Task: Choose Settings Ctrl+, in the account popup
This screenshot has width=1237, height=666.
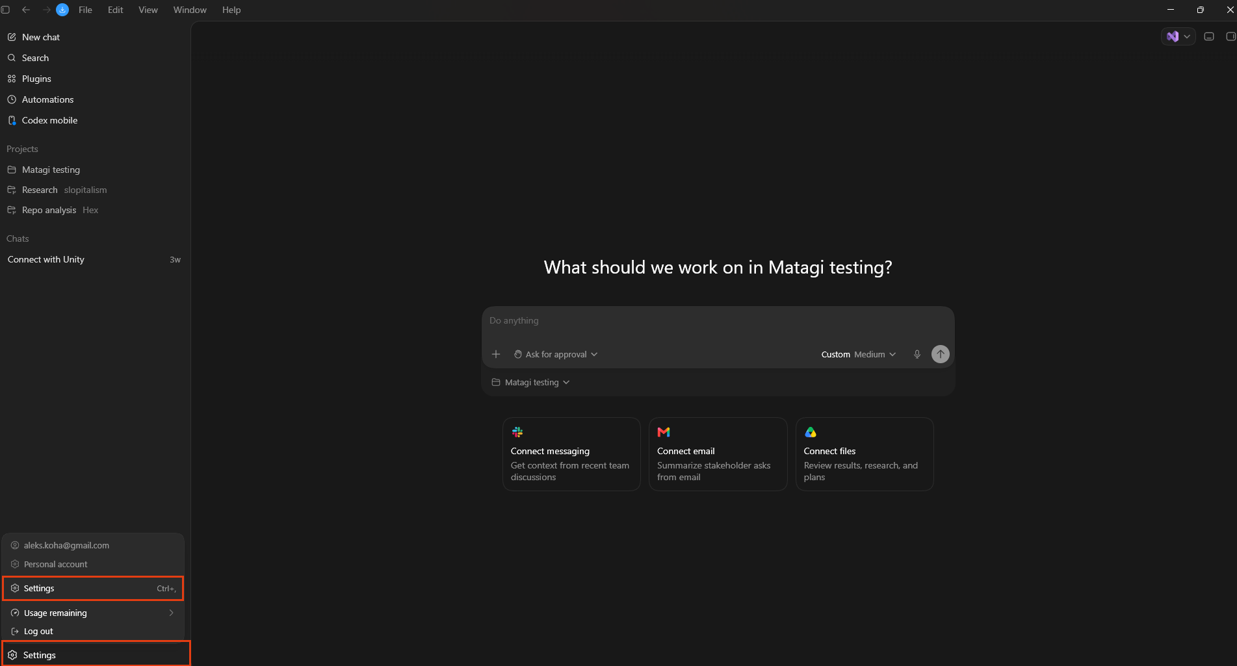Action: pyautogui.click(x=93, y=588)
